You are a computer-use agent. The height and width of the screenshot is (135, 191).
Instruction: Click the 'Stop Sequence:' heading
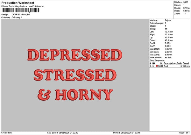157,60
